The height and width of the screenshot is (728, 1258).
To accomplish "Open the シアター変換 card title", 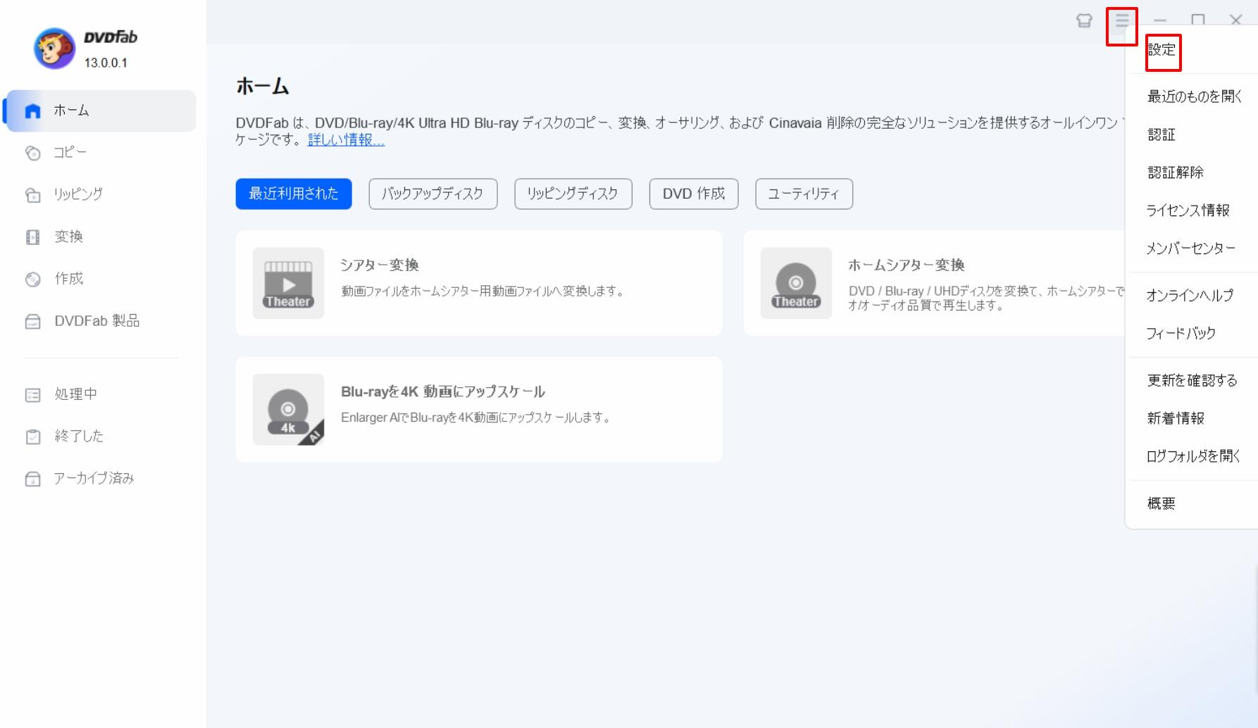I will coord(380,265).
